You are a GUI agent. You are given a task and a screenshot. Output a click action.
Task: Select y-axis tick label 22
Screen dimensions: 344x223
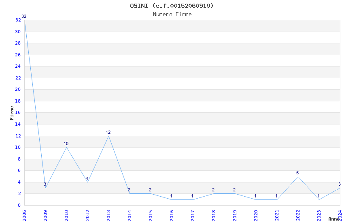(x=18, y=78)
